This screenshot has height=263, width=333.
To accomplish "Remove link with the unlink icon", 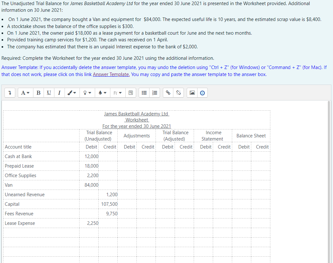I will coord(179,93).
